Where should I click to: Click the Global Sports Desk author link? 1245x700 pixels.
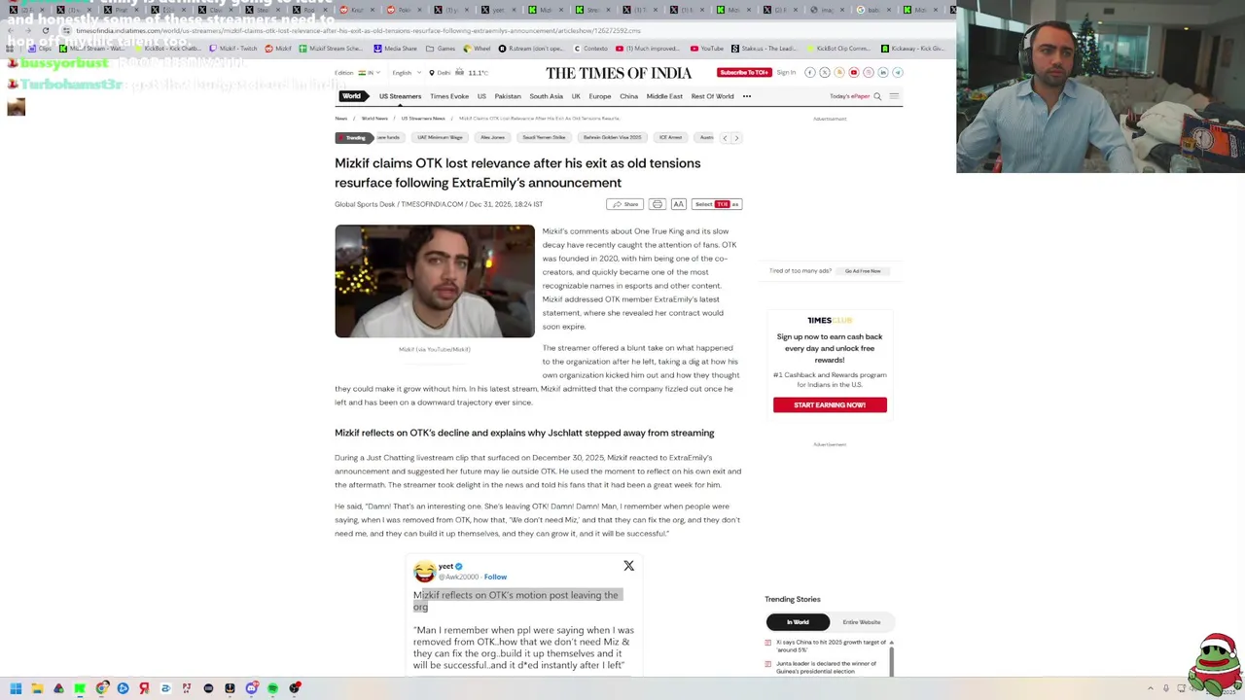click(365, 204)
